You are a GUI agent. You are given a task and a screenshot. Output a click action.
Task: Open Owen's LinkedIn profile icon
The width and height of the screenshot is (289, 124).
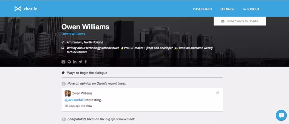point(75,62)
